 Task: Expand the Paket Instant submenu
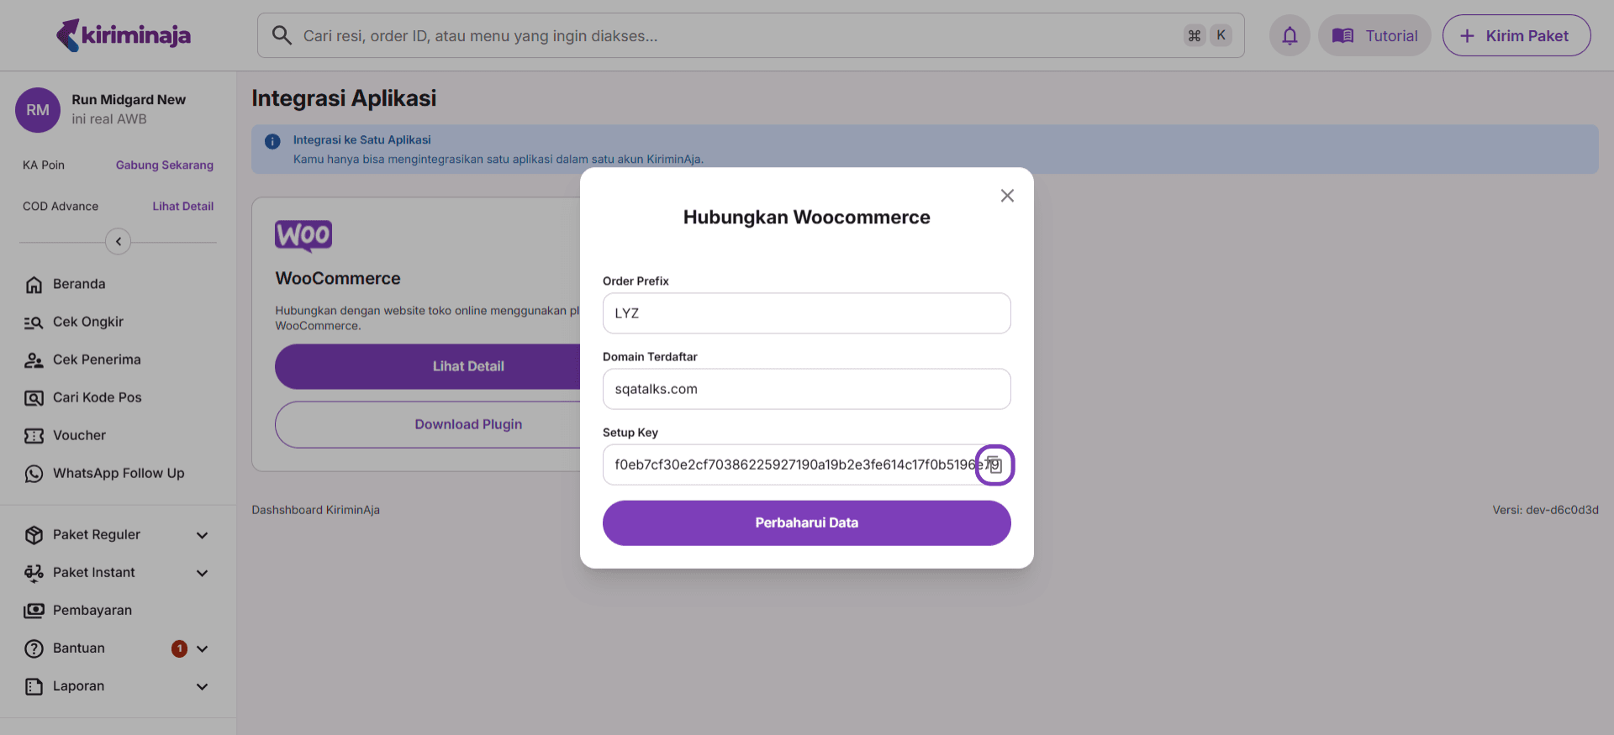click(202, 573)
